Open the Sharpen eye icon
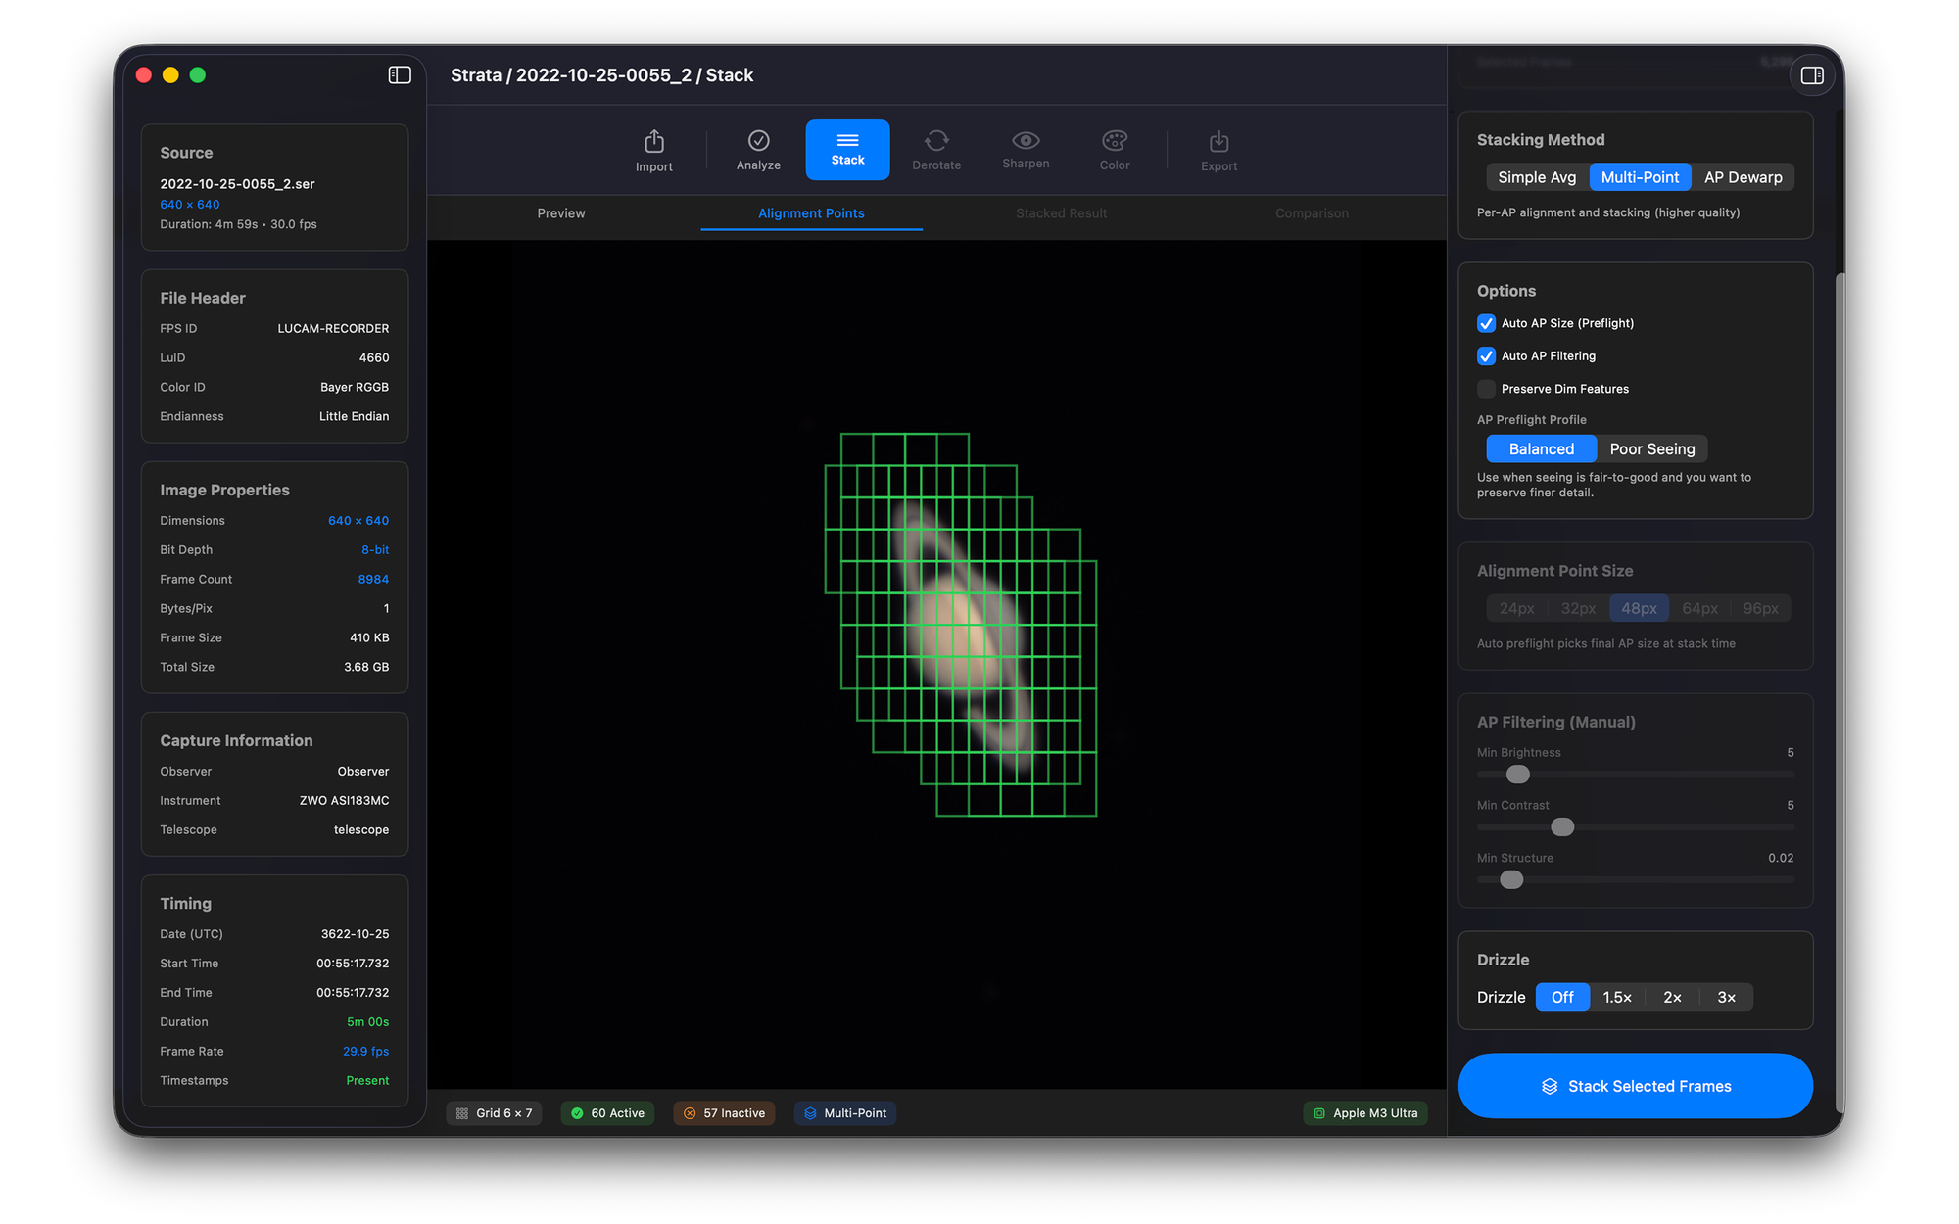 point(1026,141)
